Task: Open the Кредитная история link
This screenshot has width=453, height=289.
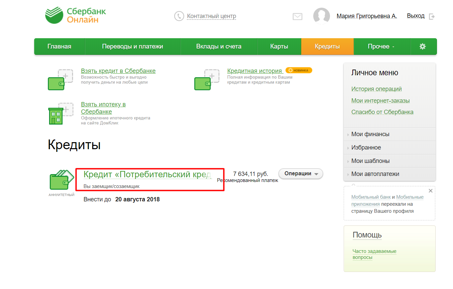Action: (254, 71)
